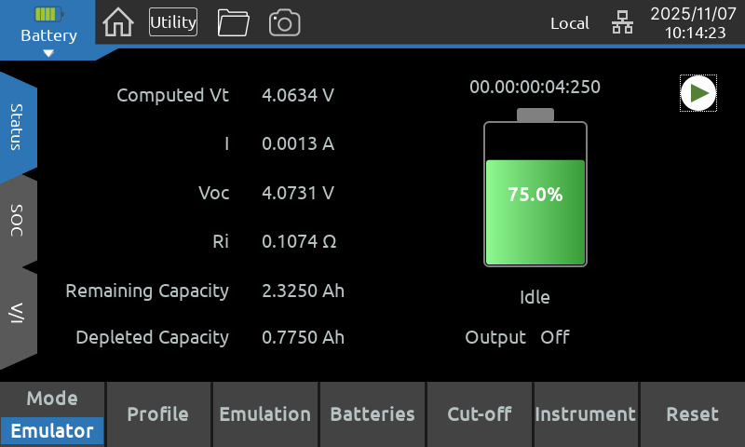Open the Batteries softkey menu
This screenshot has width=745, height=447.
372,415
